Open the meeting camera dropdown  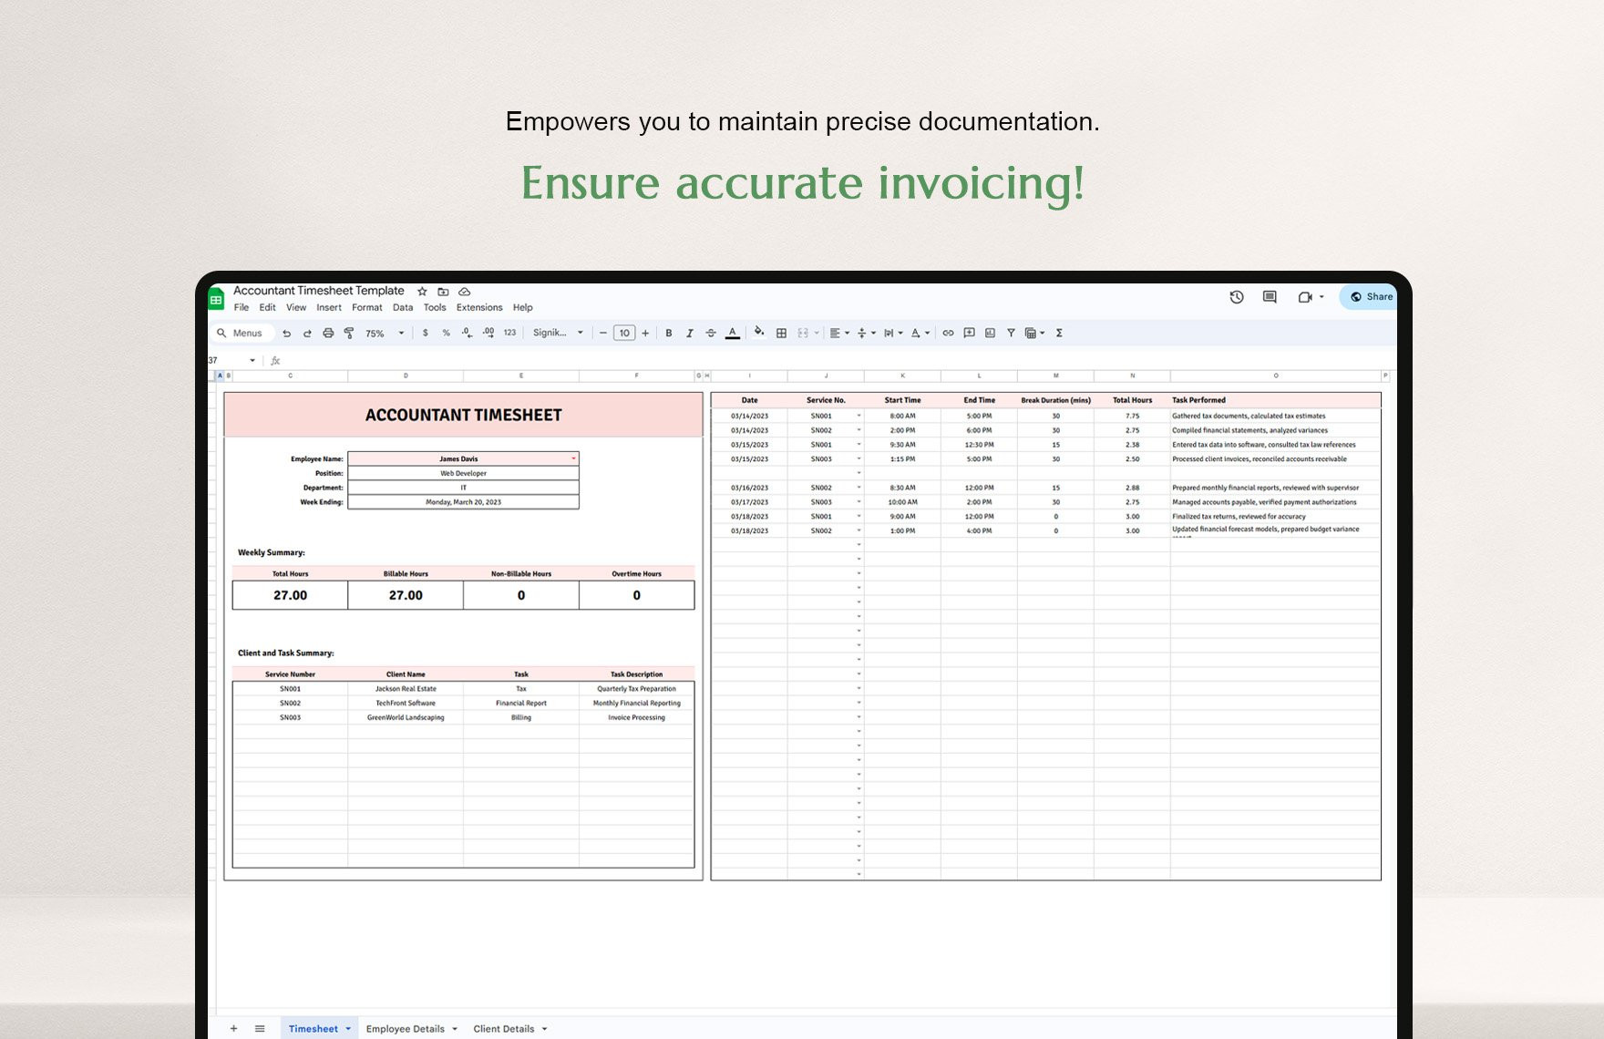pos(1321,297)
